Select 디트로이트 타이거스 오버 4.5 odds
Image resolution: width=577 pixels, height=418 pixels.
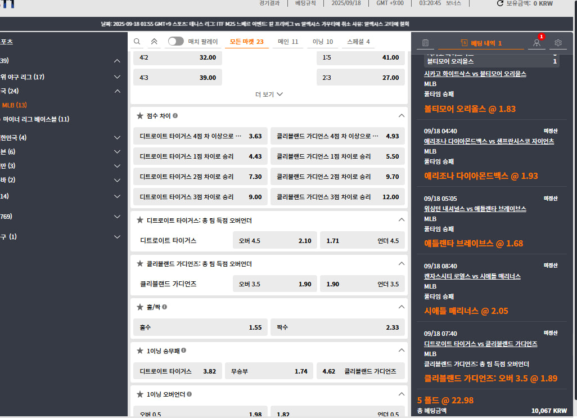click(x=274, y=241)
